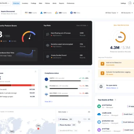
Task: Click the prod-backup asset icon
Action: pos(99,106)
